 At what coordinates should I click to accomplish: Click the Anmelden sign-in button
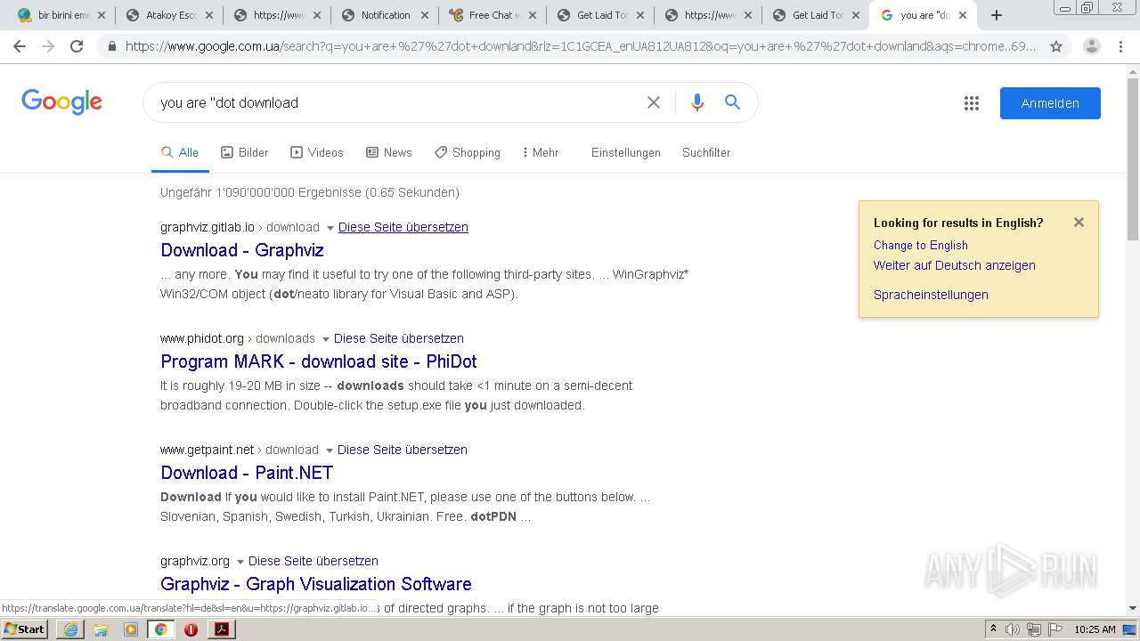[x=1050, y=103]
